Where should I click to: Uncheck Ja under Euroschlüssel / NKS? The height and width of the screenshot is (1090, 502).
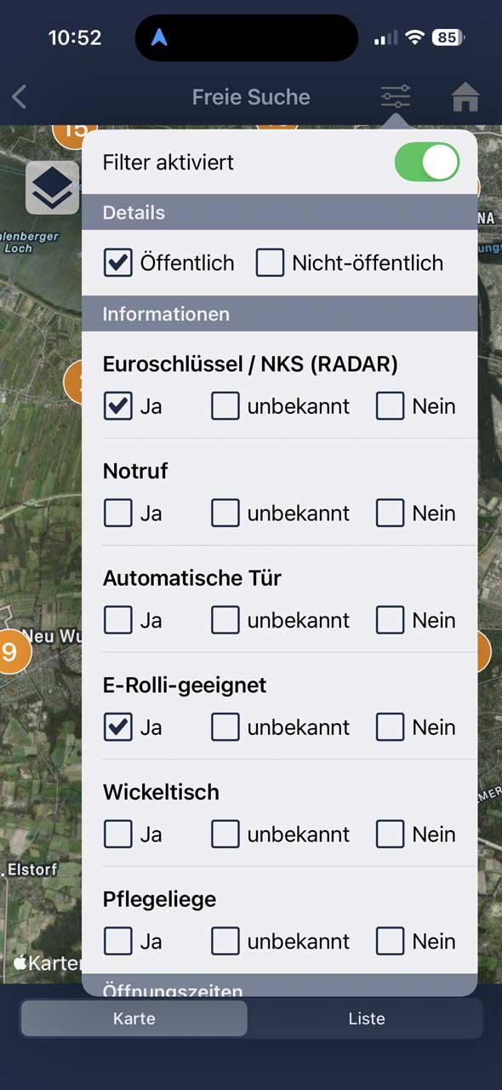[117, 406]
